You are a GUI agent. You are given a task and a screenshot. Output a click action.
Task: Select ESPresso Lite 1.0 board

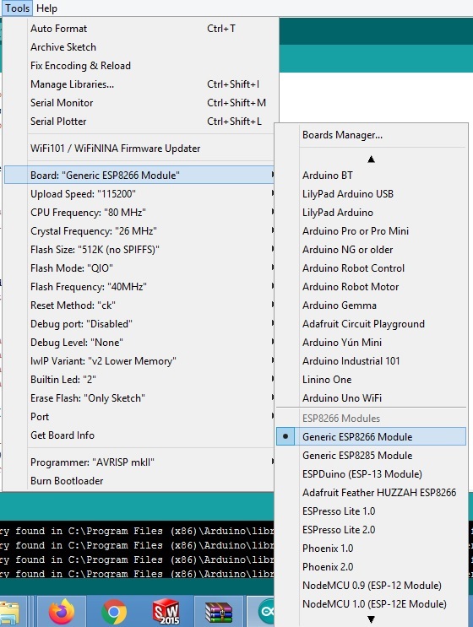click(x=371, y=511)
